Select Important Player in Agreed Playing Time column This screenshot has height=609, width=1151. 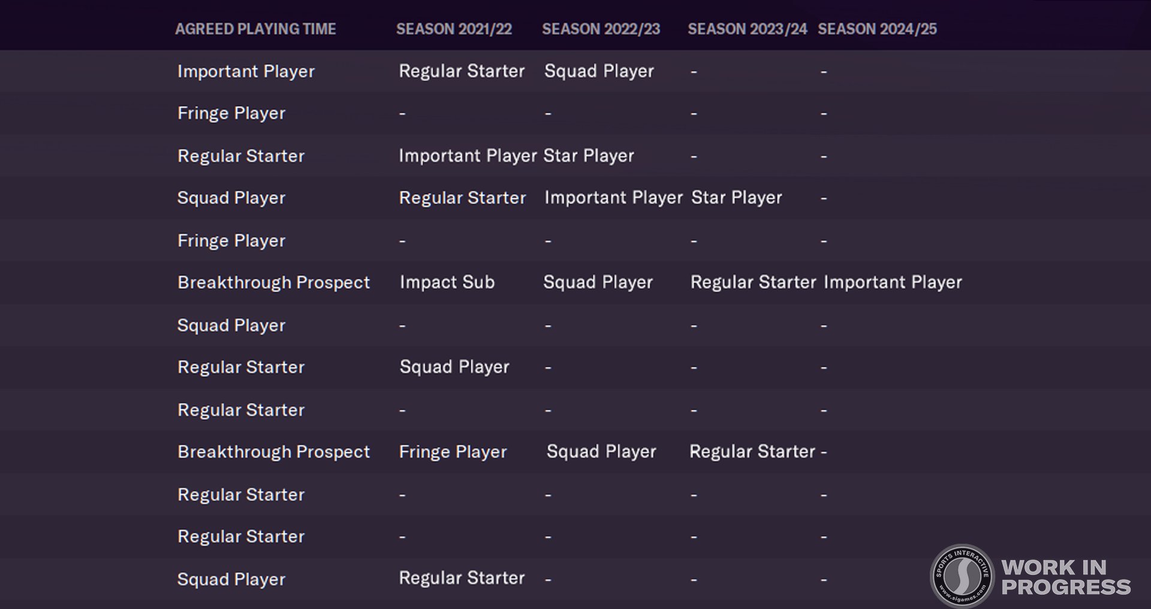point(246,71)
